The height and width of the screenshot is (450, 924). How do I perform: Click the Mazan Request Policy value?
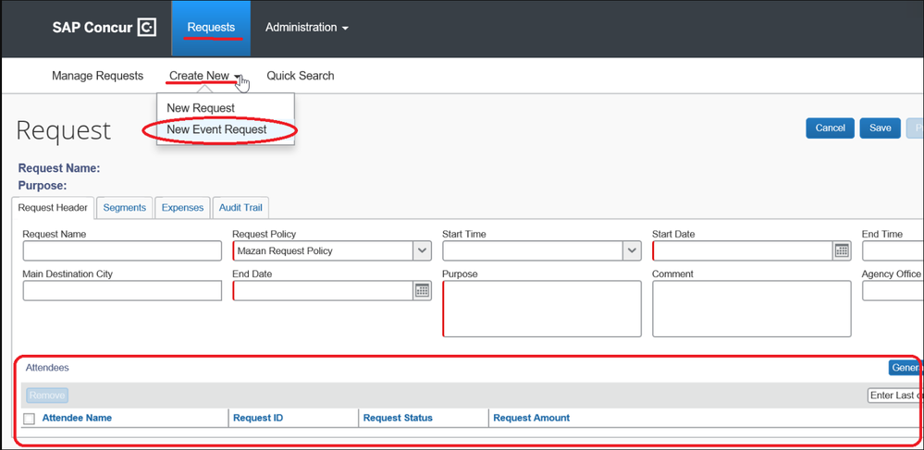coord(285,251)
